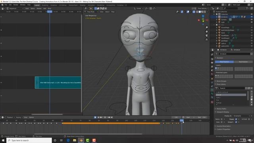Open the Output properties tab

tap(212, 63)
